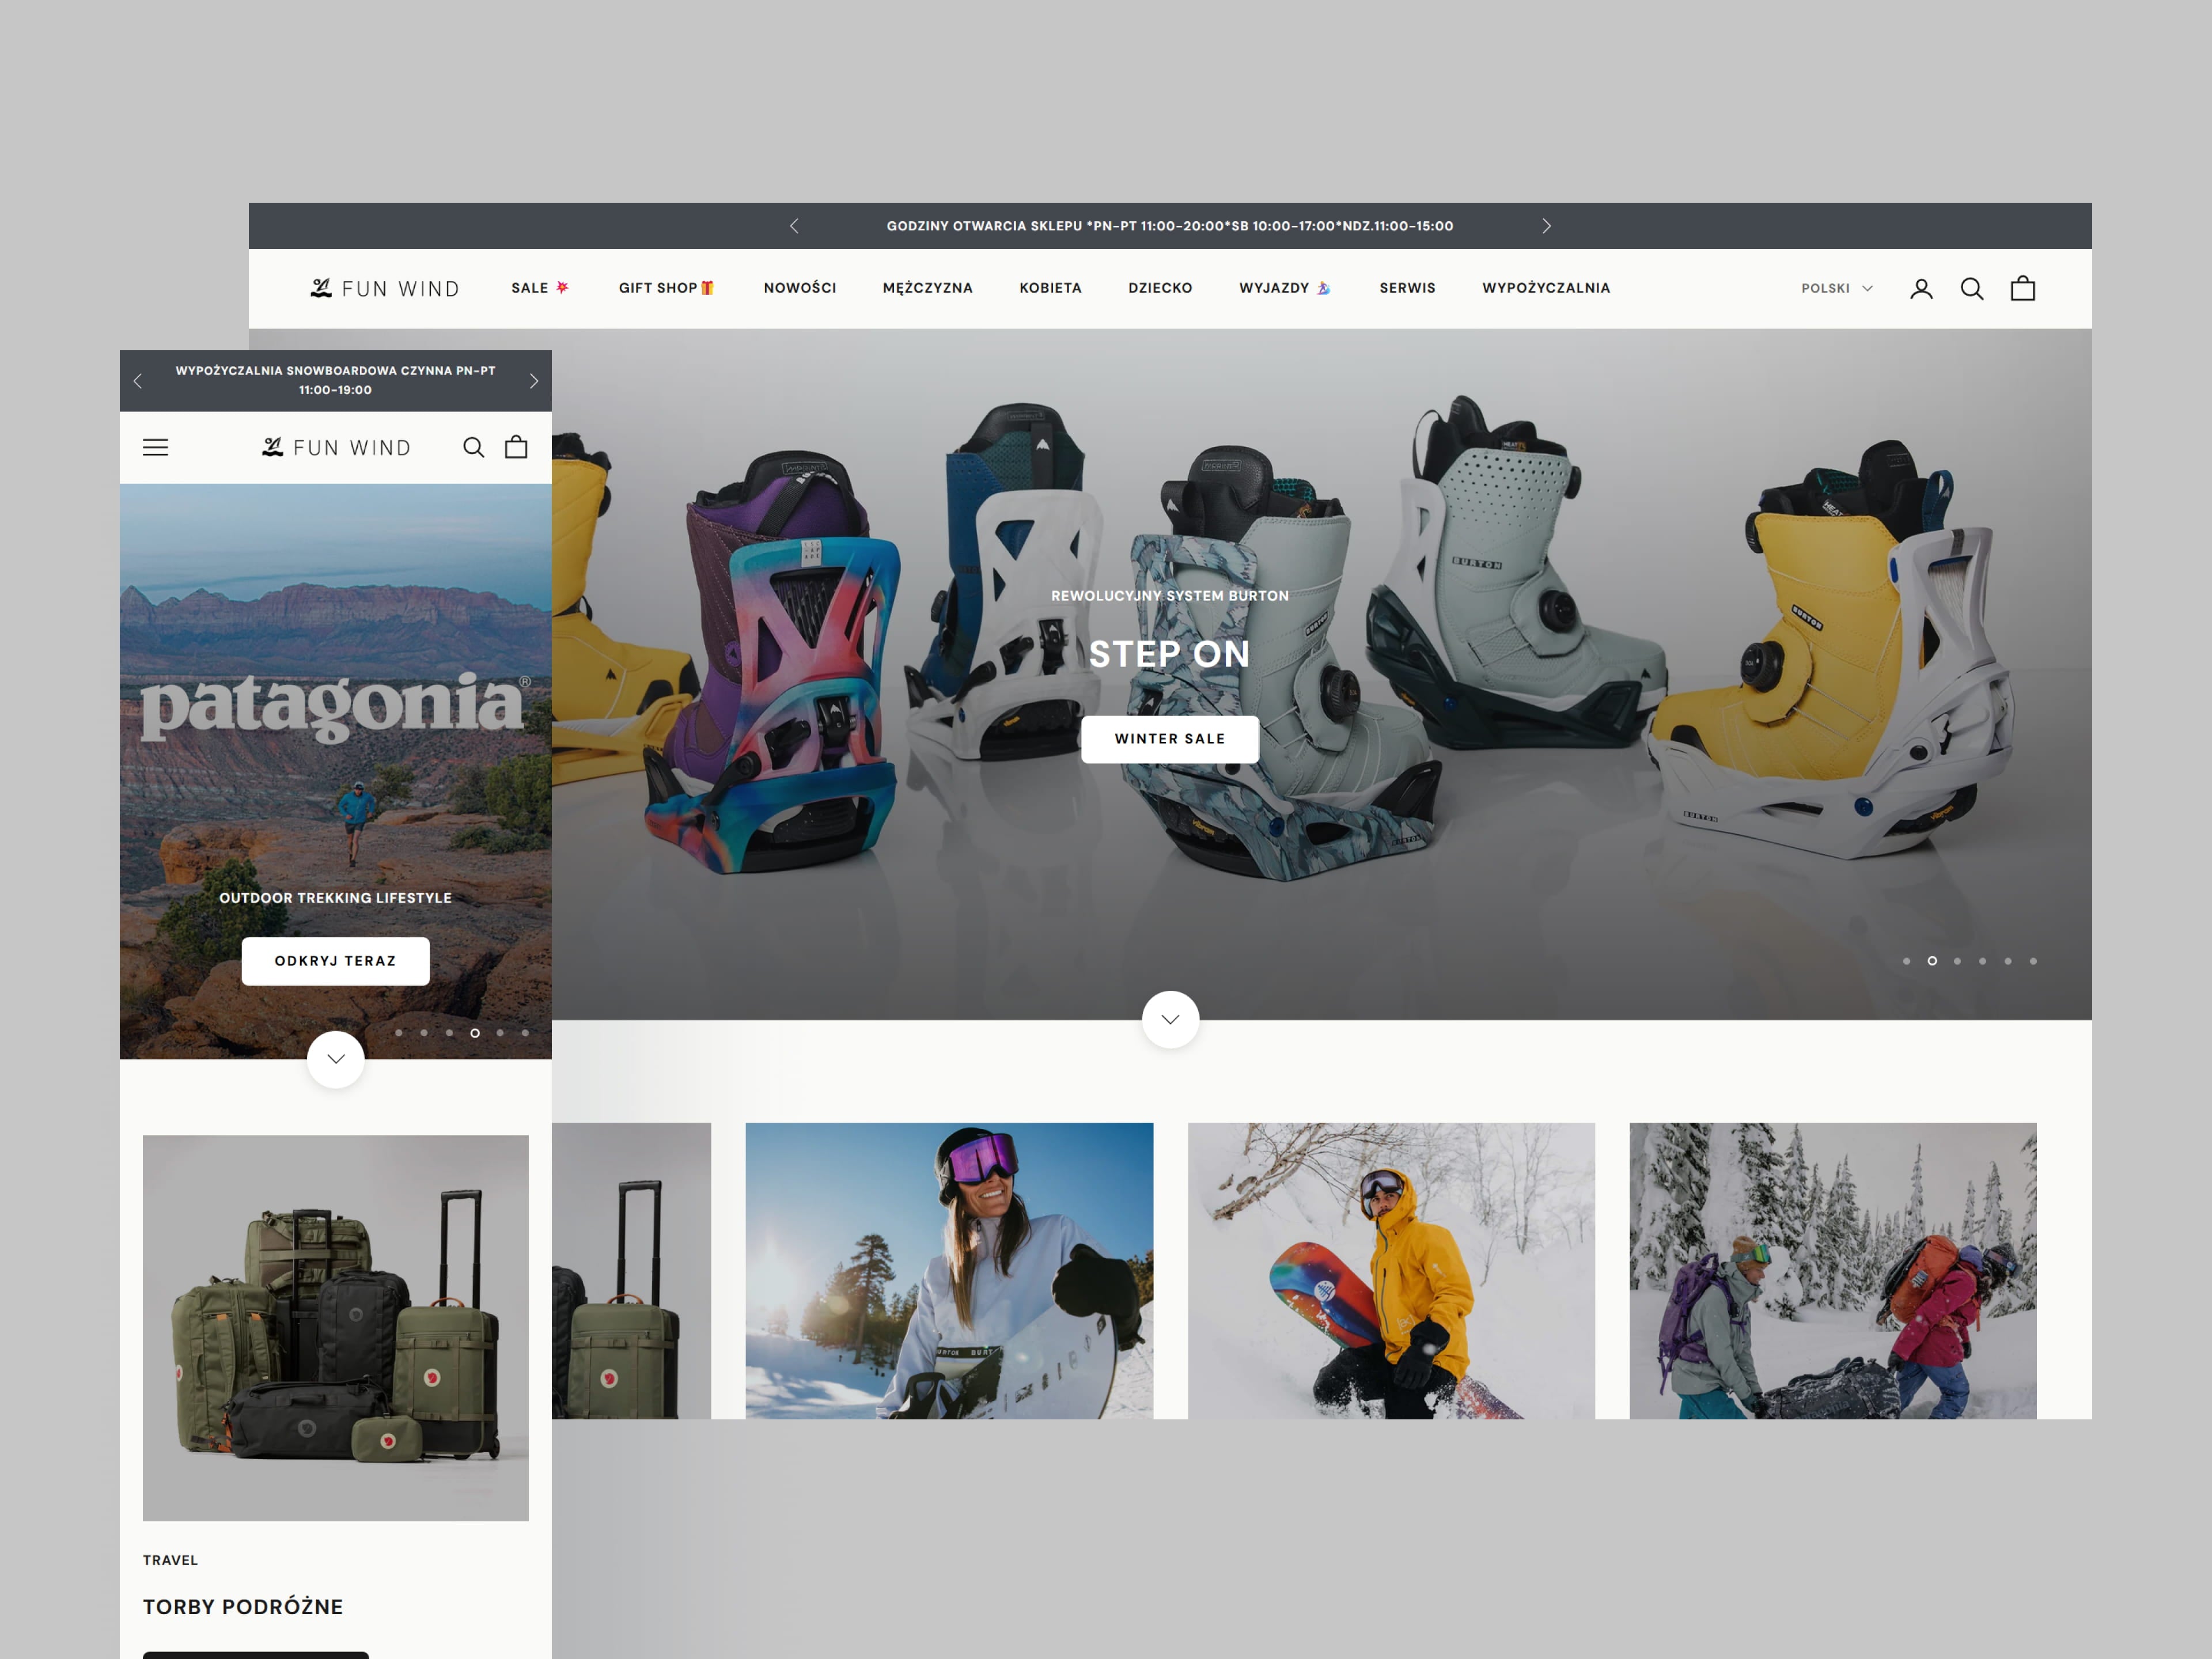
Task: Select the active second desktop slideshow dot
Action: tap(1932, 961)
